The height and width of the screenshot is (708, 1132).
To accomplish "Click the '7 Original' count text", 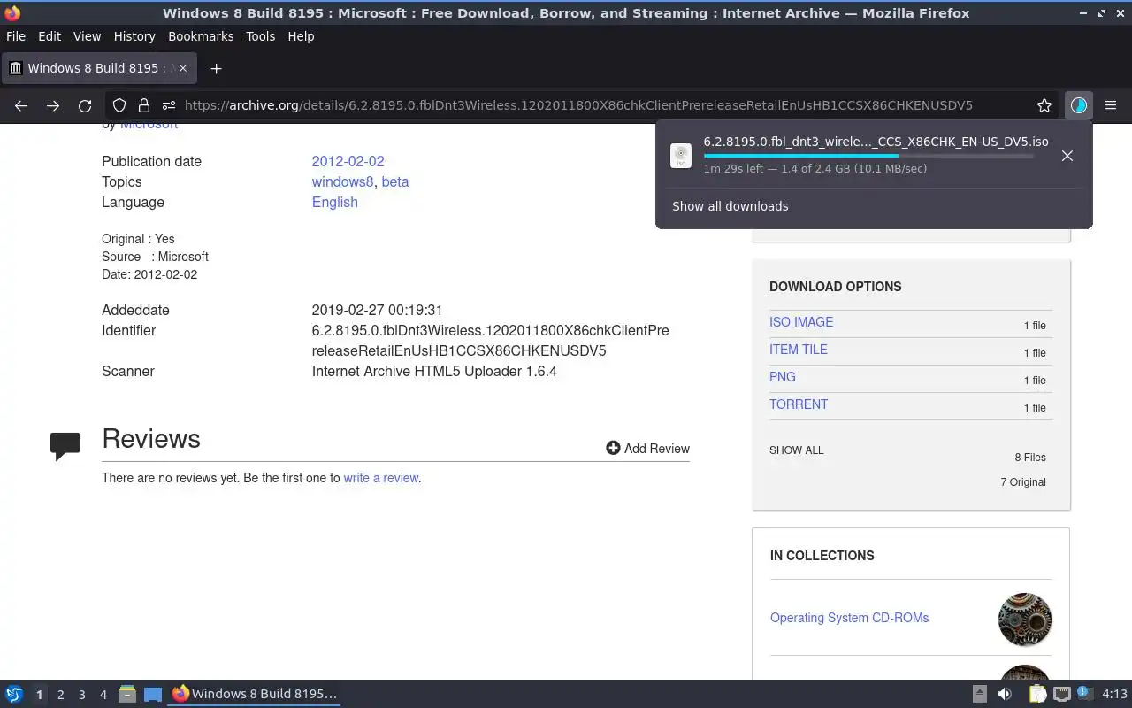I will [1023, 482].
